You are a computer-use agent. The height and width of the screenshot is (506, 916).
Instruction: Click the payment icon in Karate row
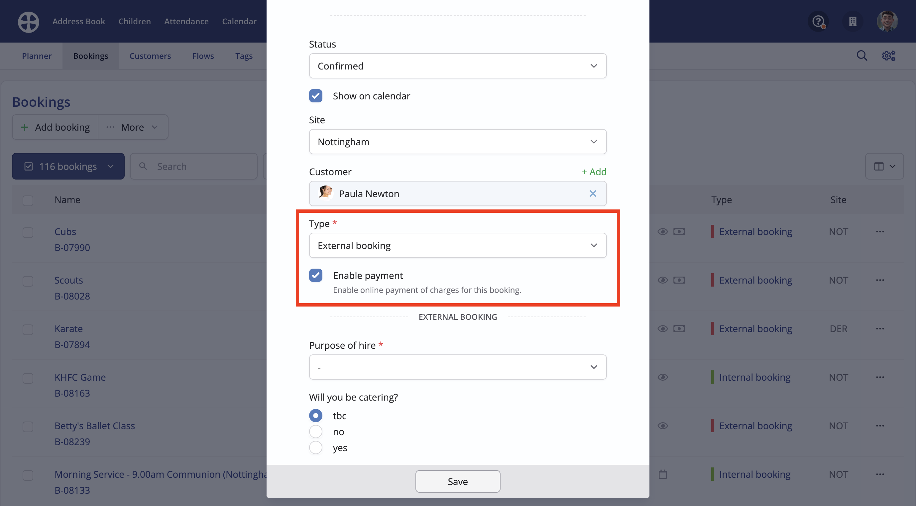click(679, 328)
